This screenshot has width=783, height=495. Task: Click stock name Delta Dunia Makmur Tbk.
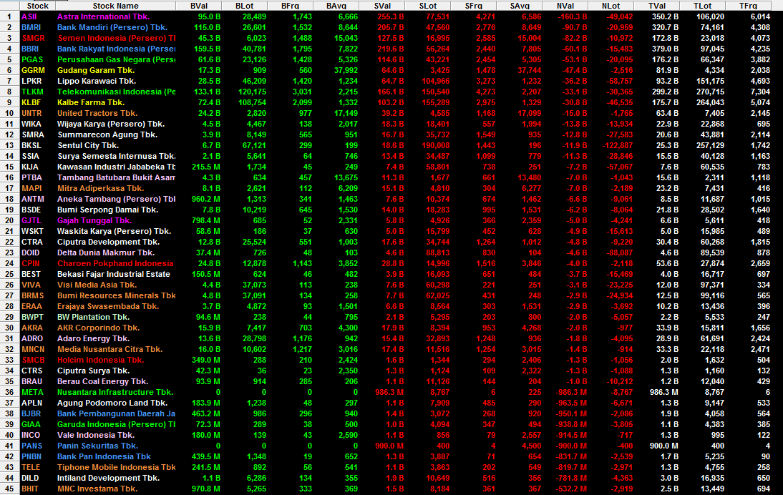[x=106, y=253]
